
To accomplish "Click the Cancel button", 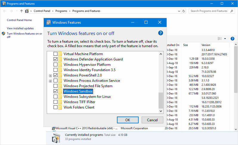I will (152, 120).
